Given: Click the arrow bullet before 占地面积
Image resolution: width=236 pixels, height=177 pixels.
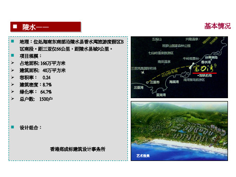Looking at the screenshot, I should click(13, 63).
